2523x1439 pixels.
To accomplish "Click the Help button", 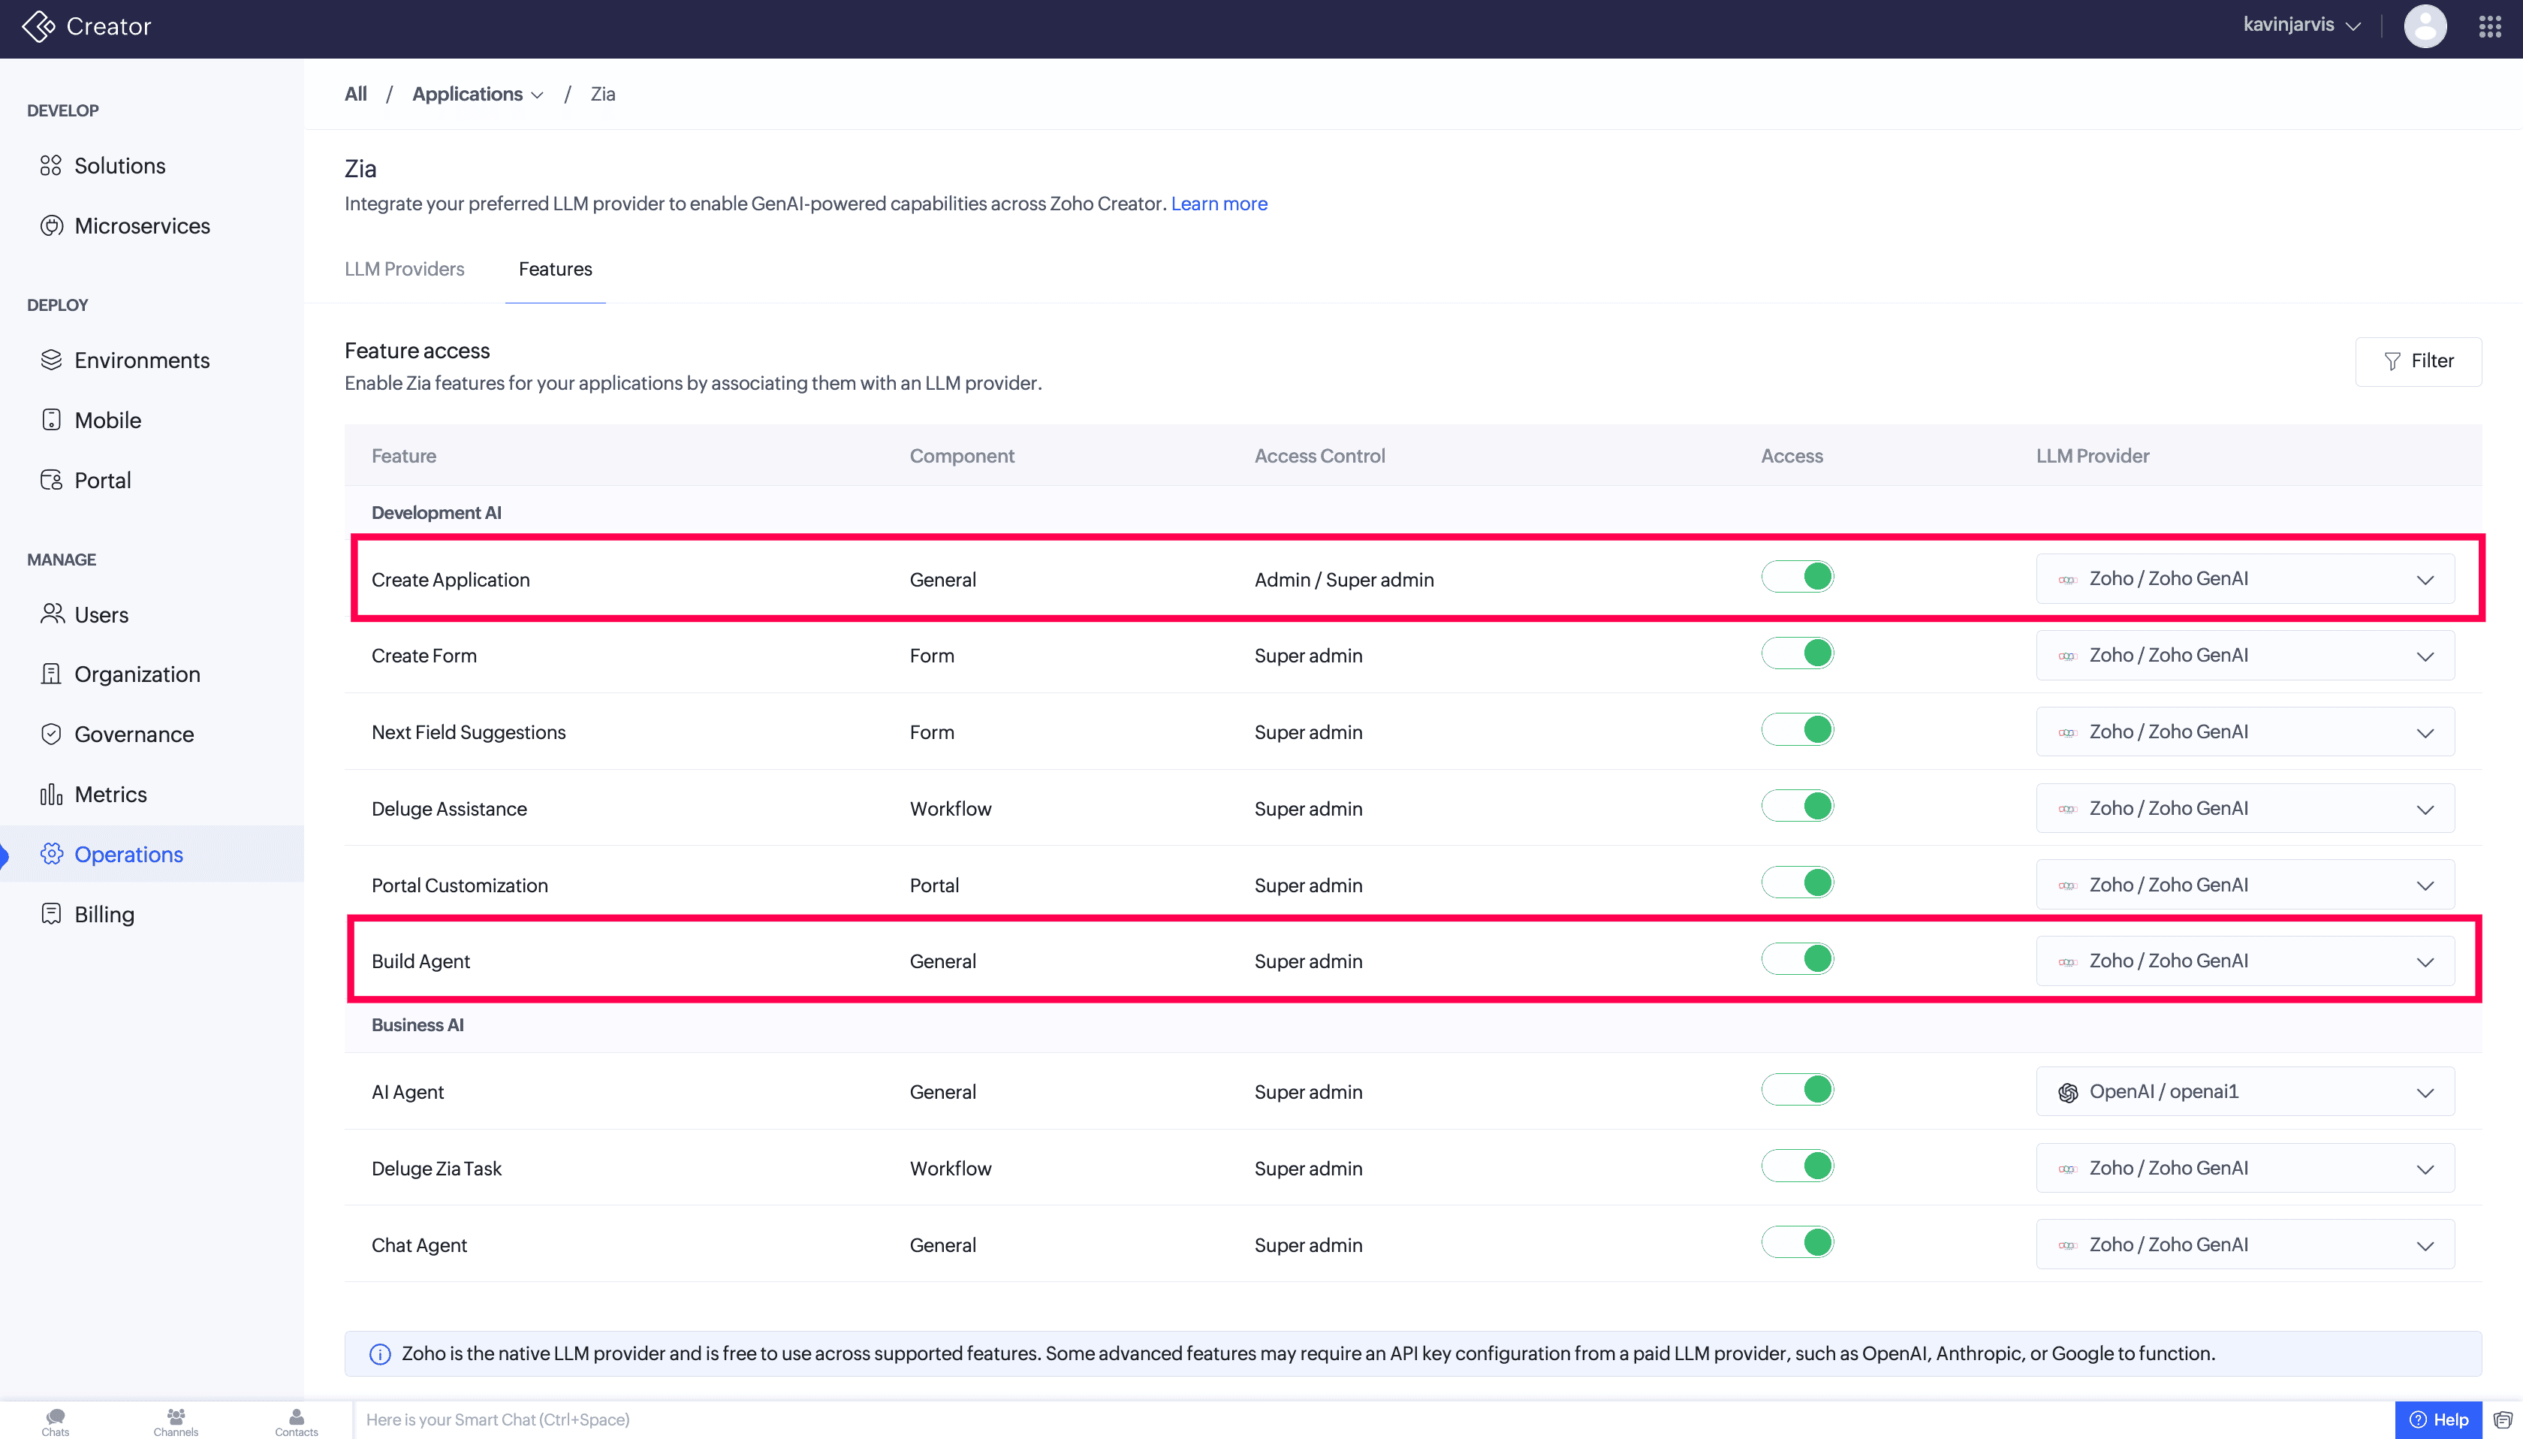I will pyautogui.click(x=2438, y=1420).
